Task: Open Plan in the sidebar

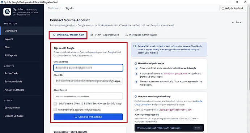Action: (22, 47)
